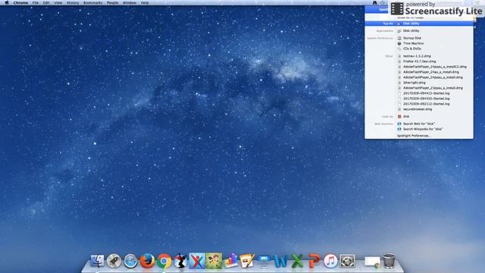Open the Help menu
The width and height of the screenshot is (485, 273).
[x=145, y=2]
